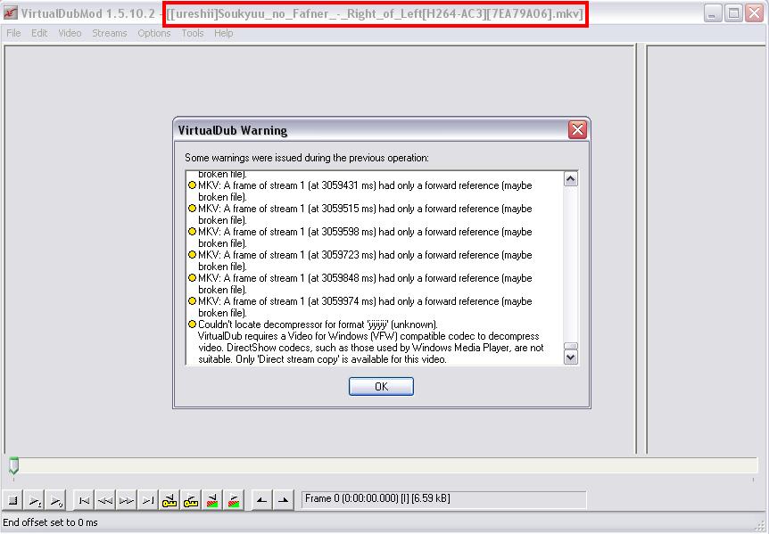This screenshot has height=534, width=769.
Task: Click the Stop playback button
Action: point(13,500)
